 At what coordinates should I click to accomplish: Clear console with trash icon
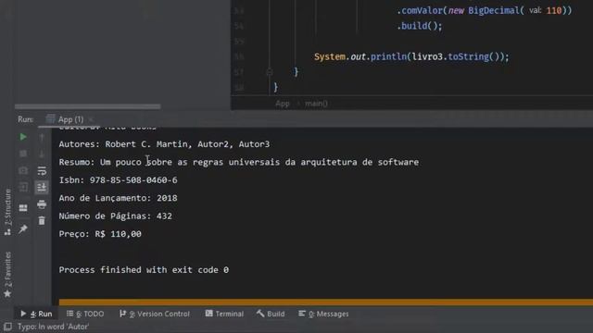(42, 221)
